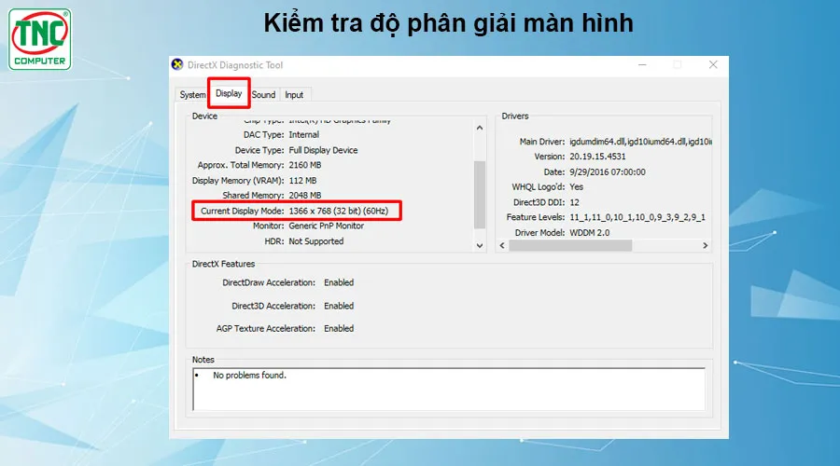840x466 pixels.
Task: Click the 'Current Display Mode:' label
Action: (x=242, y=211)
